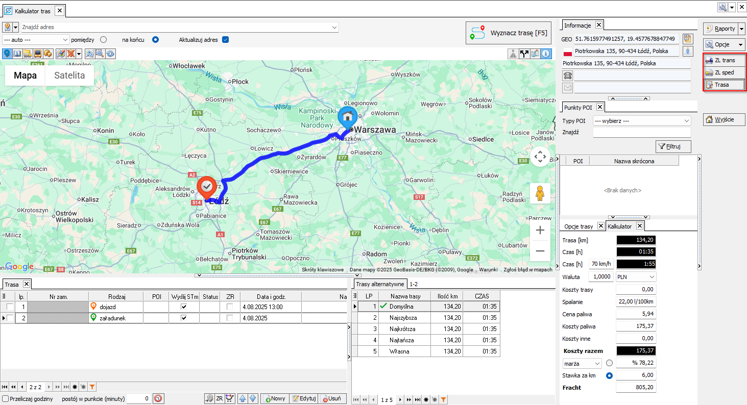Toggle the Aktualizuj adres checkbox
This screenshot has width=747, height=405.
[x=225, y=39]
